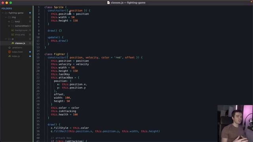253x142 pixels.
Task: Open index.js from the sidebar
Action: [16, 56]
